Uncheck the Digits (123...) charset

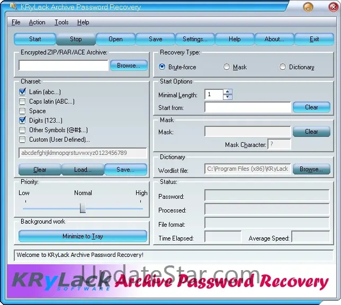tap(22, 121)
